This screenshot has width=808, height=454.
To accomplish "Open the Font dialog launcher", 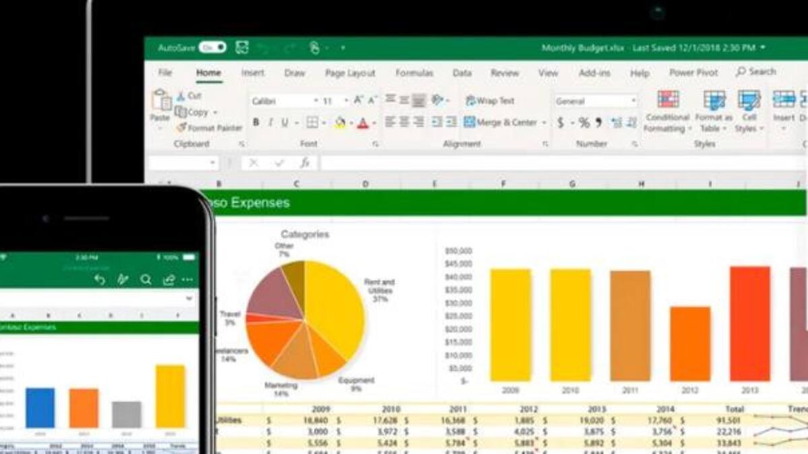I will pos(375,144).
